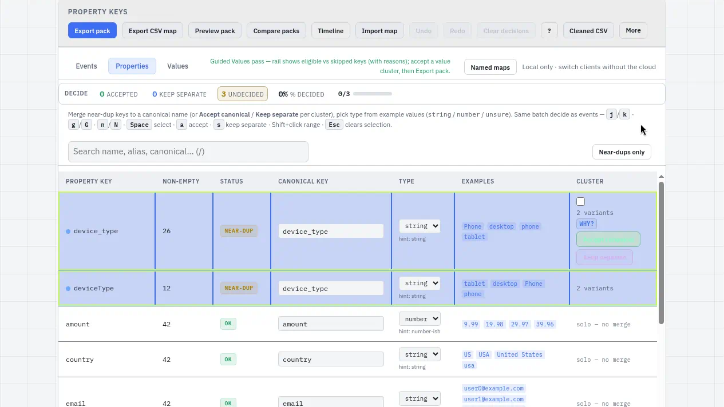Tick the device_type cluster checkbox

(x=580, y=201)
